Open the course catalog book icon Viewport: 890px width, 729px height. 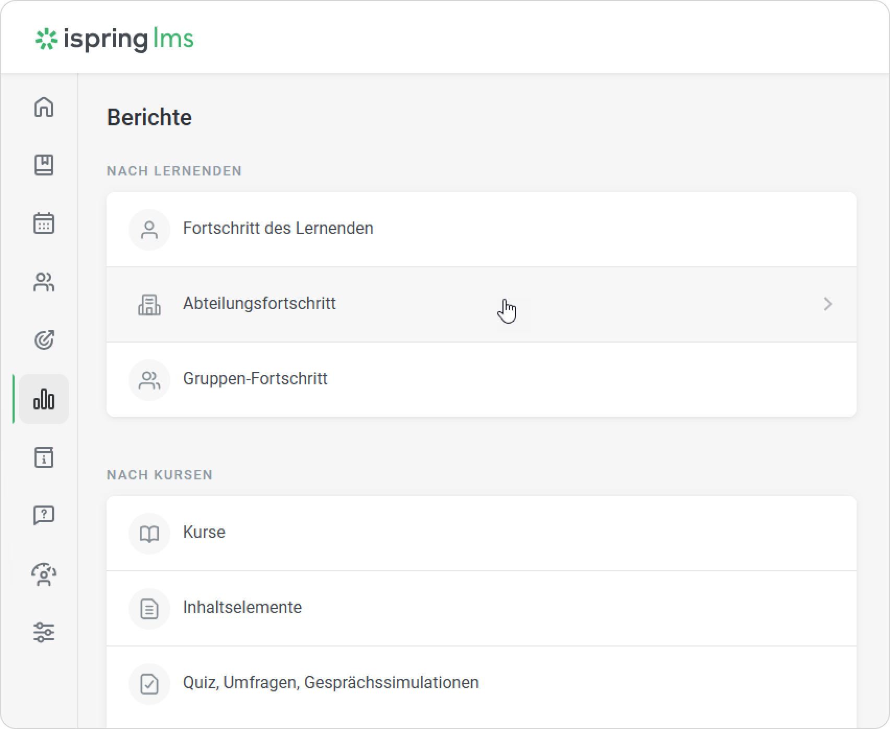(44, 165)
